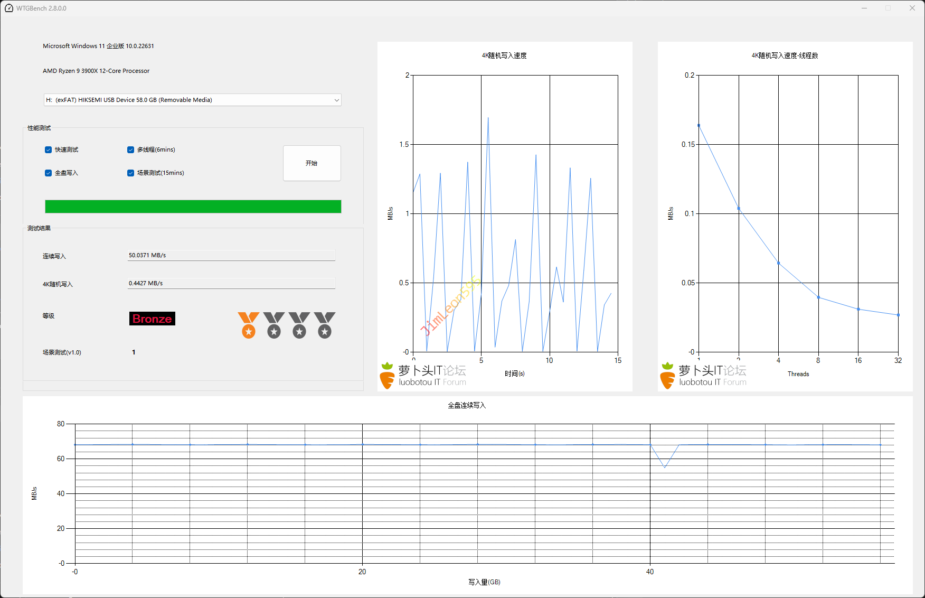
Task: Click the red Bronze rating badge
Action: coord(152,319)
